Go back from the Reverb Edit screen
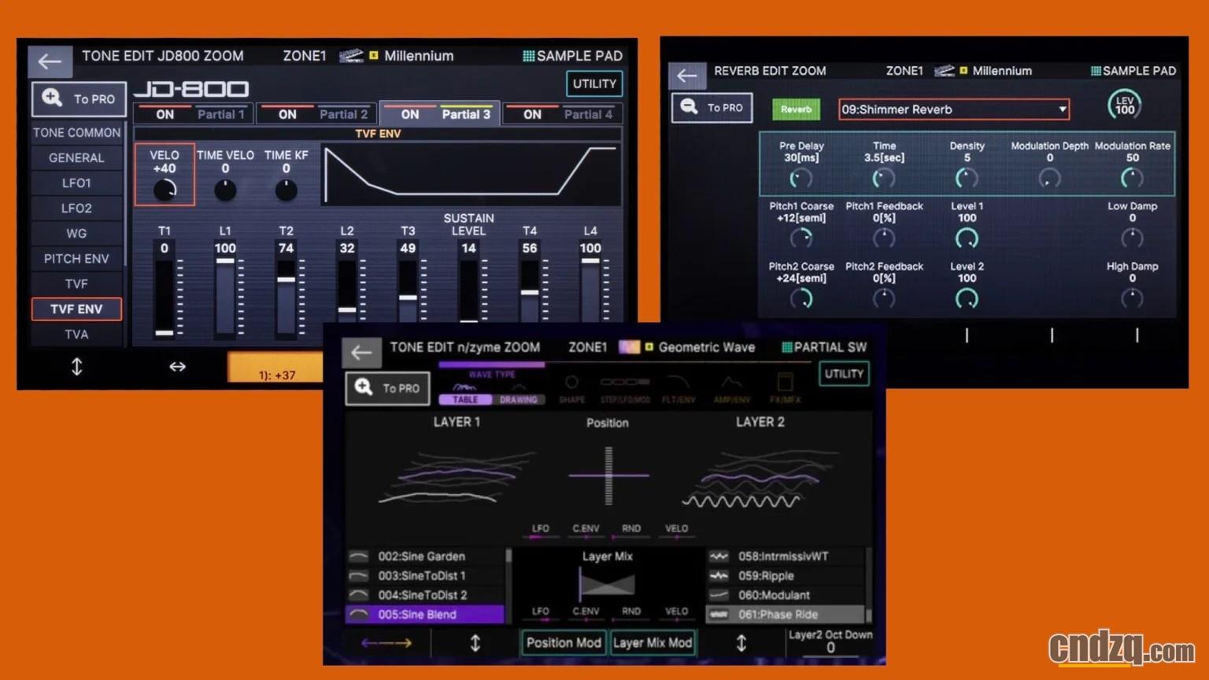 (687, 76)
